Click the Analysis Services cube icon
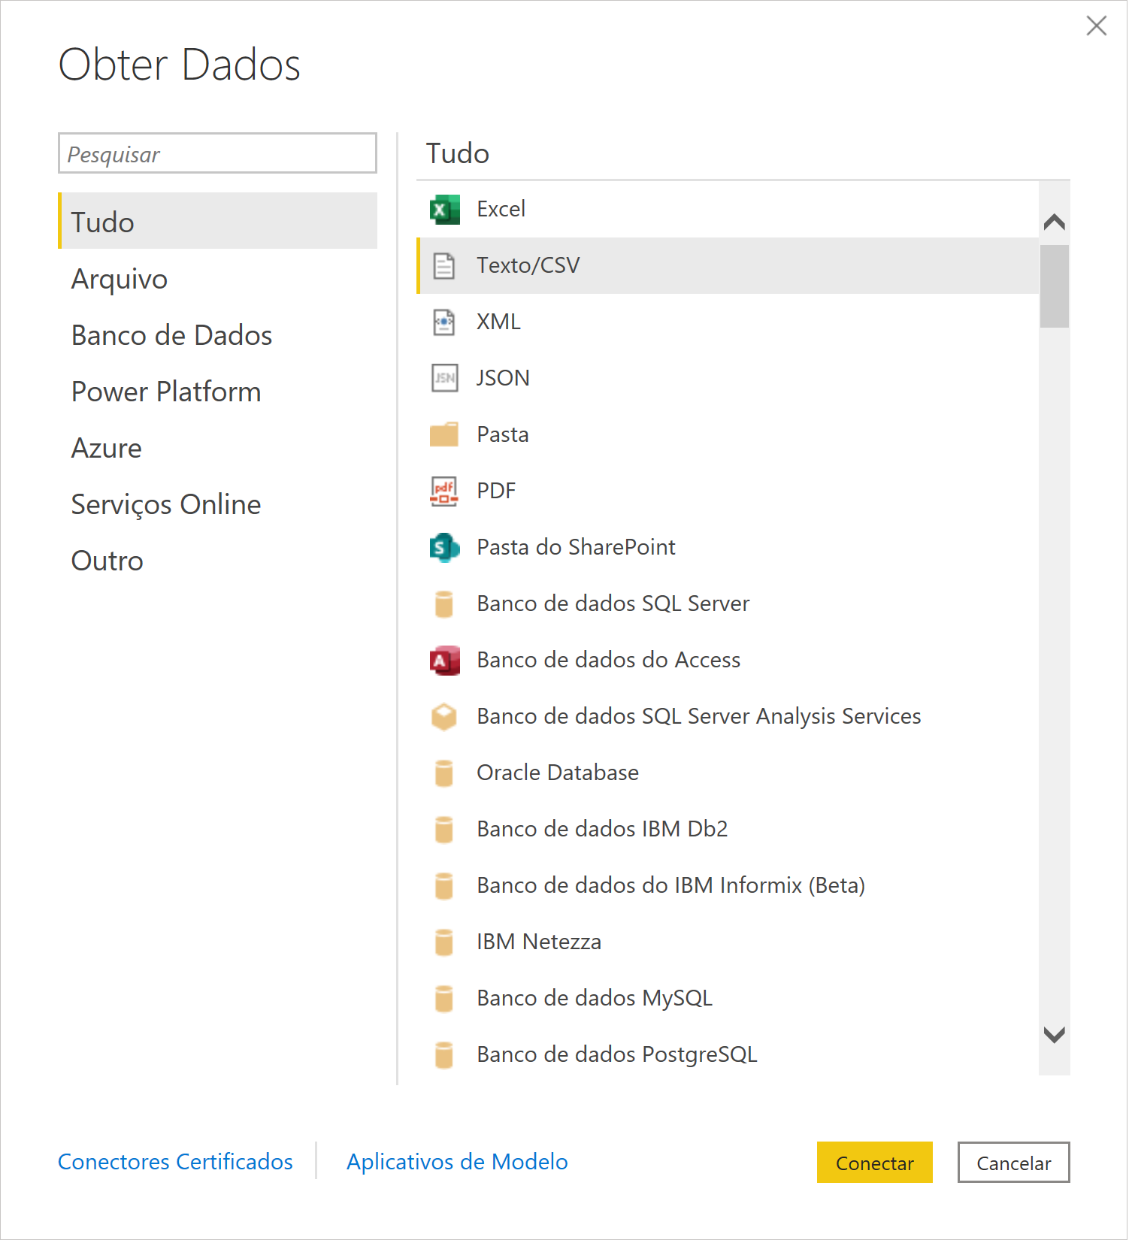1129x1240 pixels. [x=444, y=716]
